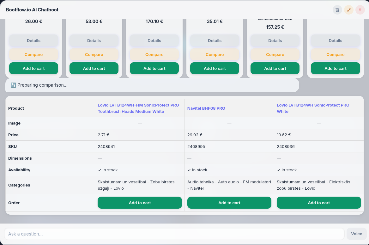Click the trash icon to clear chat

(x=337, y=10)
